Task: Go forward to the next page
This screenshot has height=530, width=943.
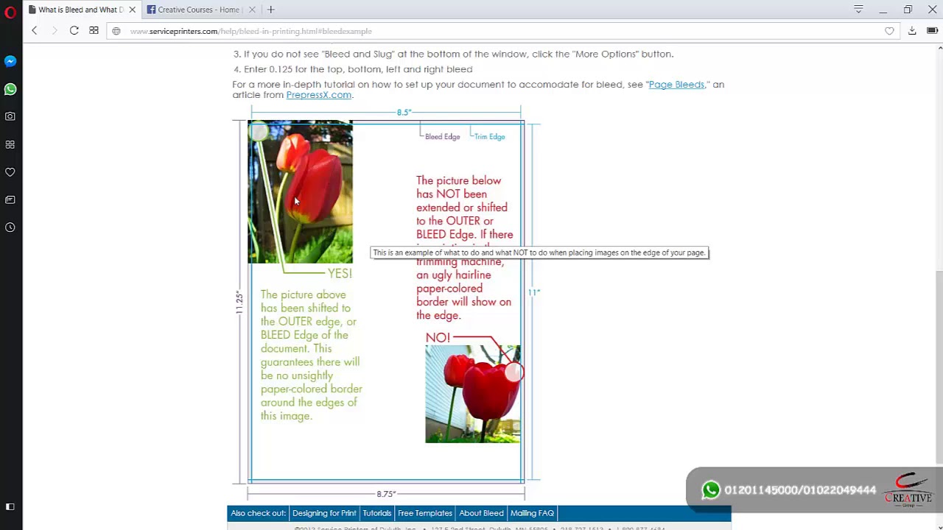Action: [54, 31]
